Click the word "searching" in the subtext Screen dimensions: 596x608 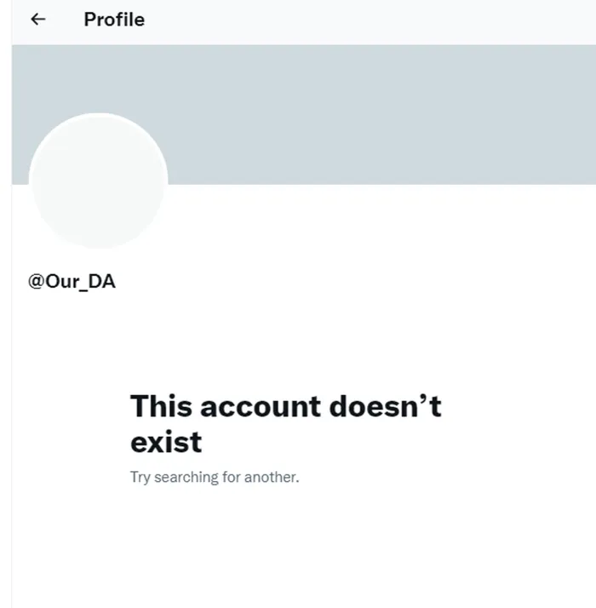pos(186,478)
